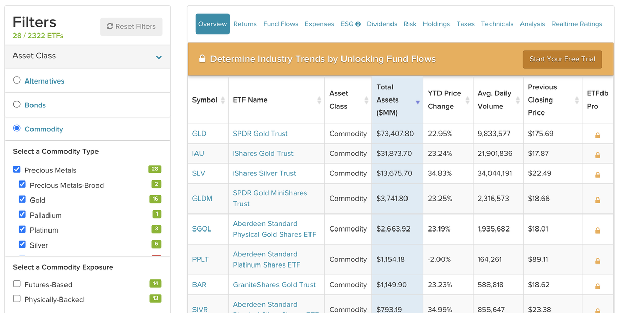This screenshot has height=313, width=619.
Task: Click the lock icon in the IAU row
Action: pyautogui.click(x=598, y=155)
